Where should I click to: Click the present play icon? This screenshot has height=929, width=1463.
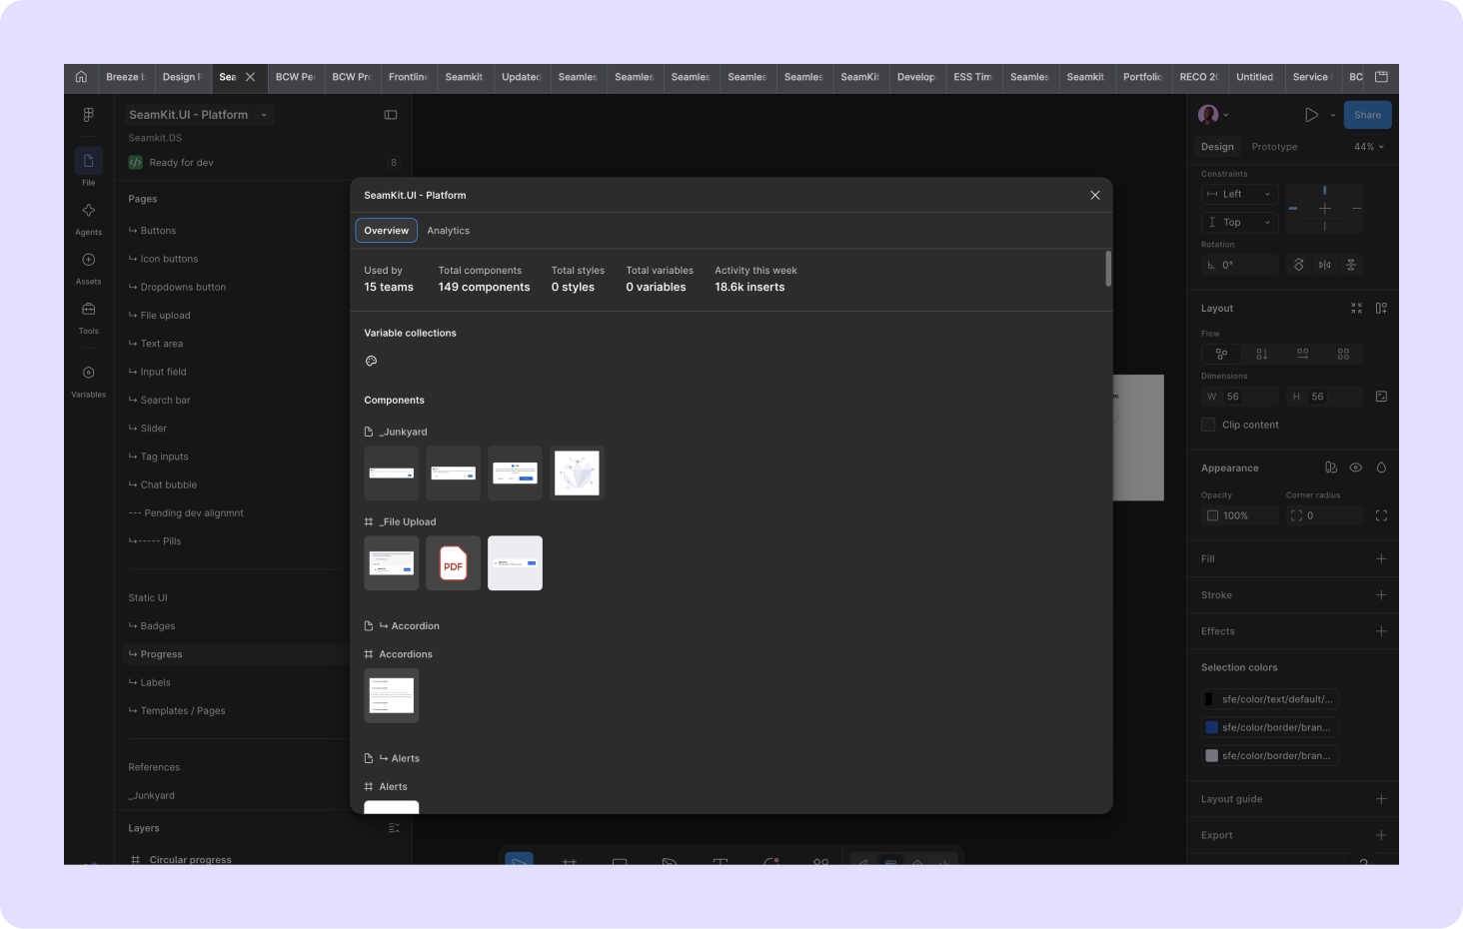click(x=1311, y=115)
